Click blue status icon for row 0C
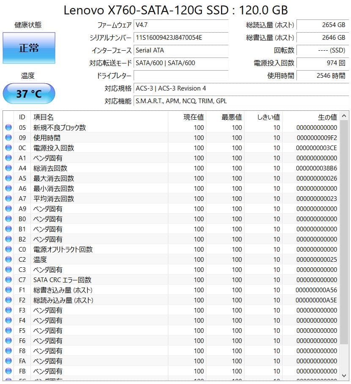The width and height of the screenshot is (351, 384). 8,148
